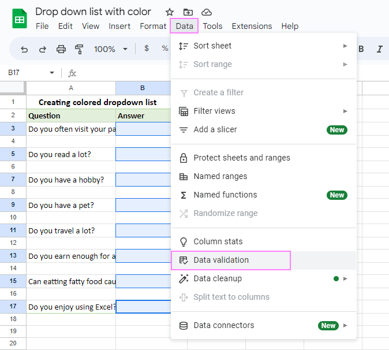Screen dimensions: 389x350
Task: Choose Add a slicer menu entry
Action: (264, 129)
